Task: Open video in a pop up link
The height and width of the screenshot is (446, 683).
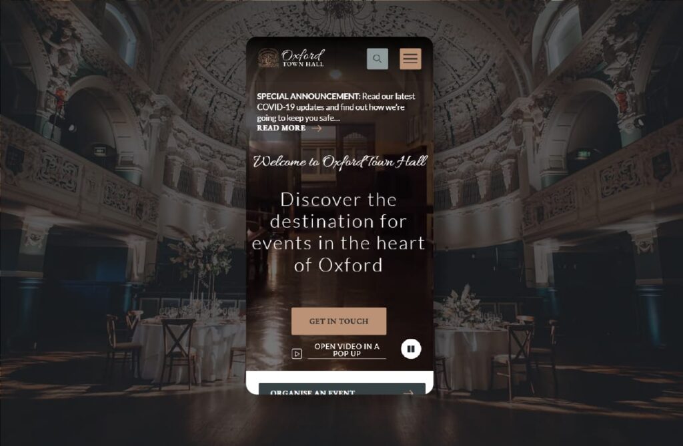Action: 347,350
